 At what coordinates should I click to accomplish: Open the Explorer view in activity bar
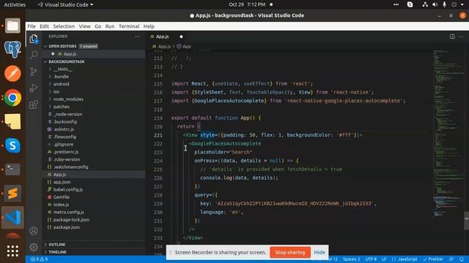click(34, 39)
